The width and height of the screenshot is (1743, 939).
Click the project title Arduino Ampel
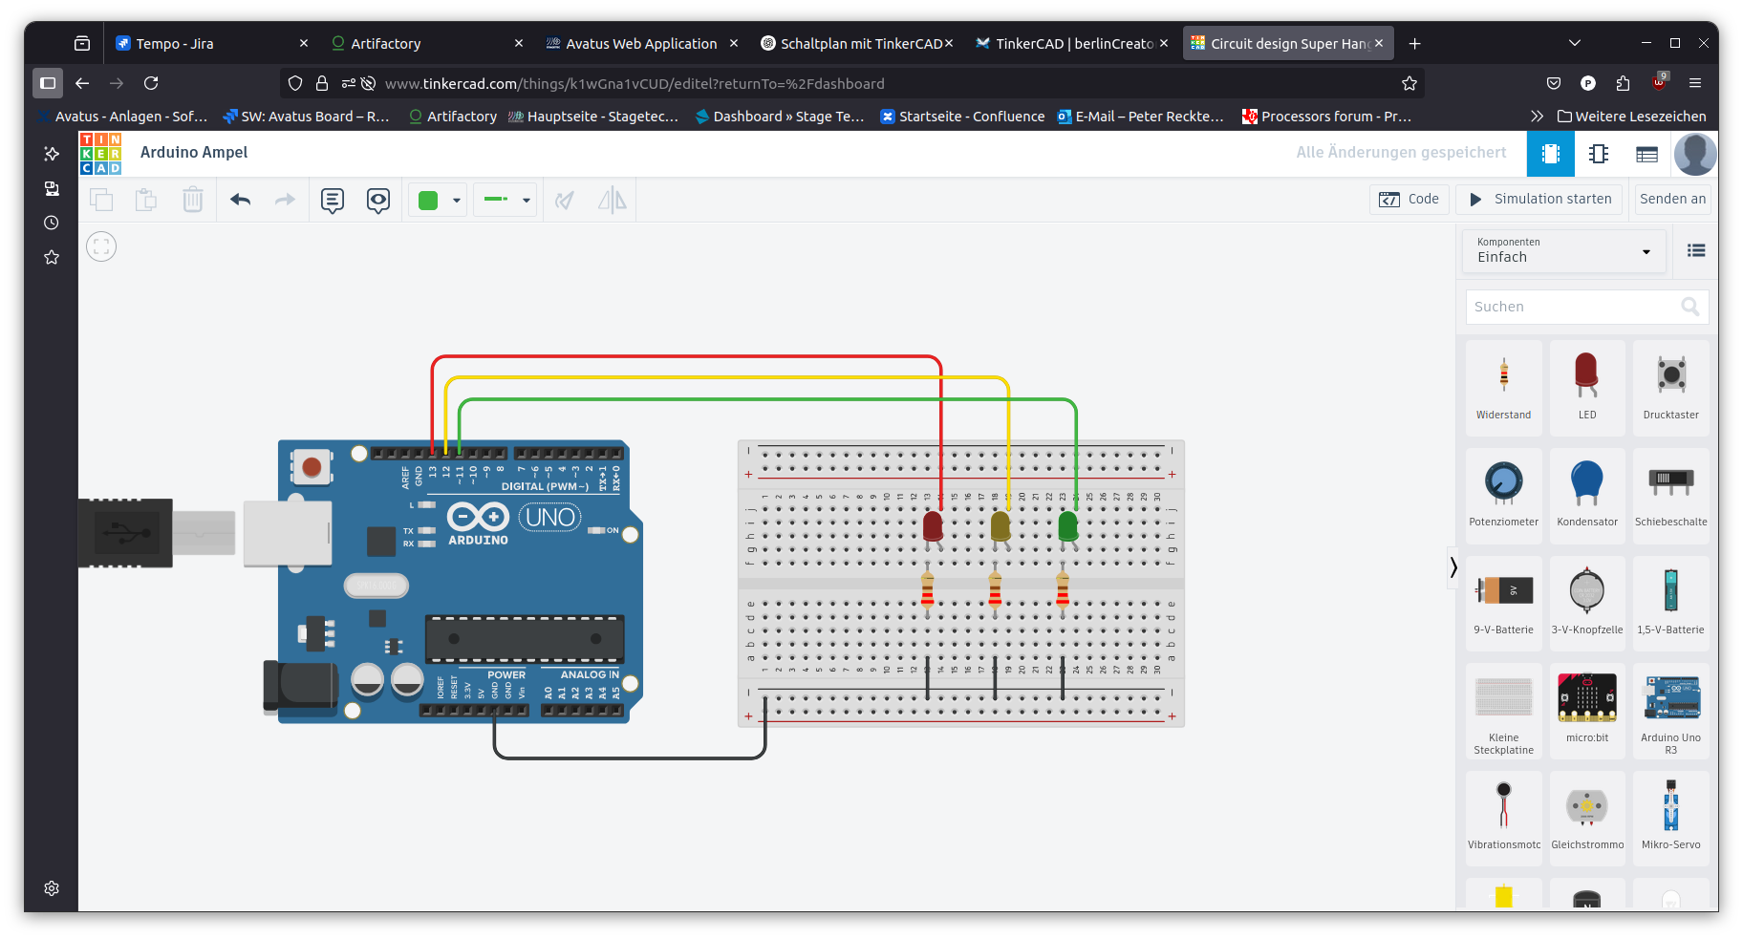tap(194, 152)
